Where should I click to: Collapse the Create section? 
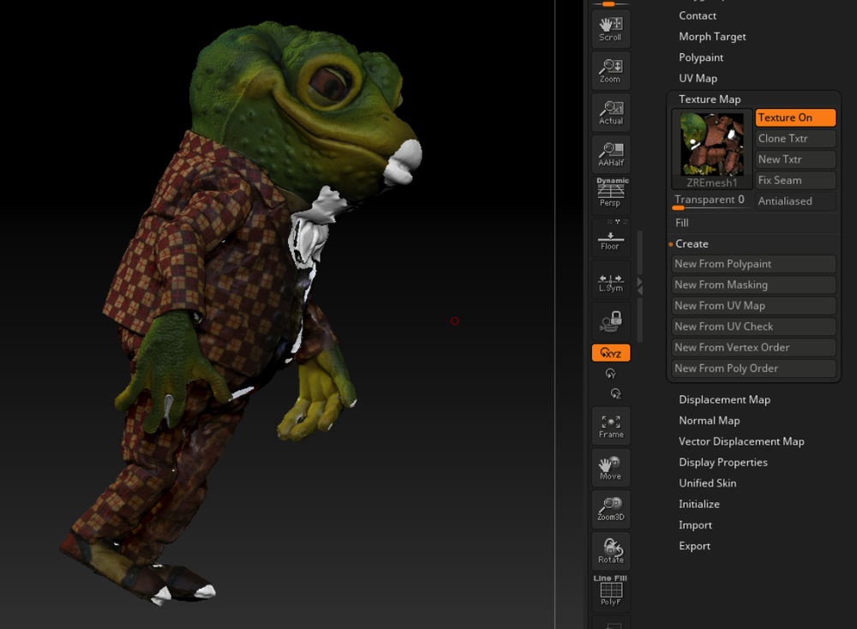point(692,243)
